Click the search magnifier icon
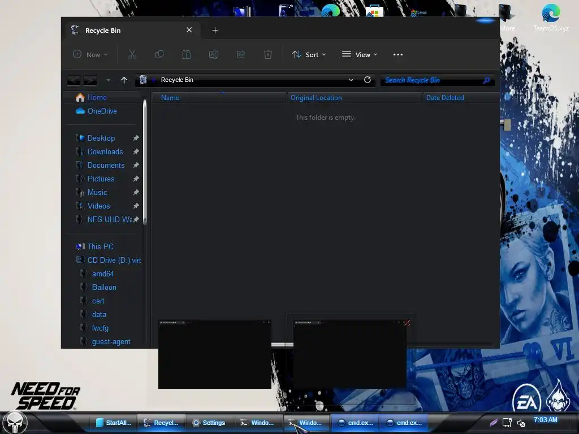 tap(487, 80)
